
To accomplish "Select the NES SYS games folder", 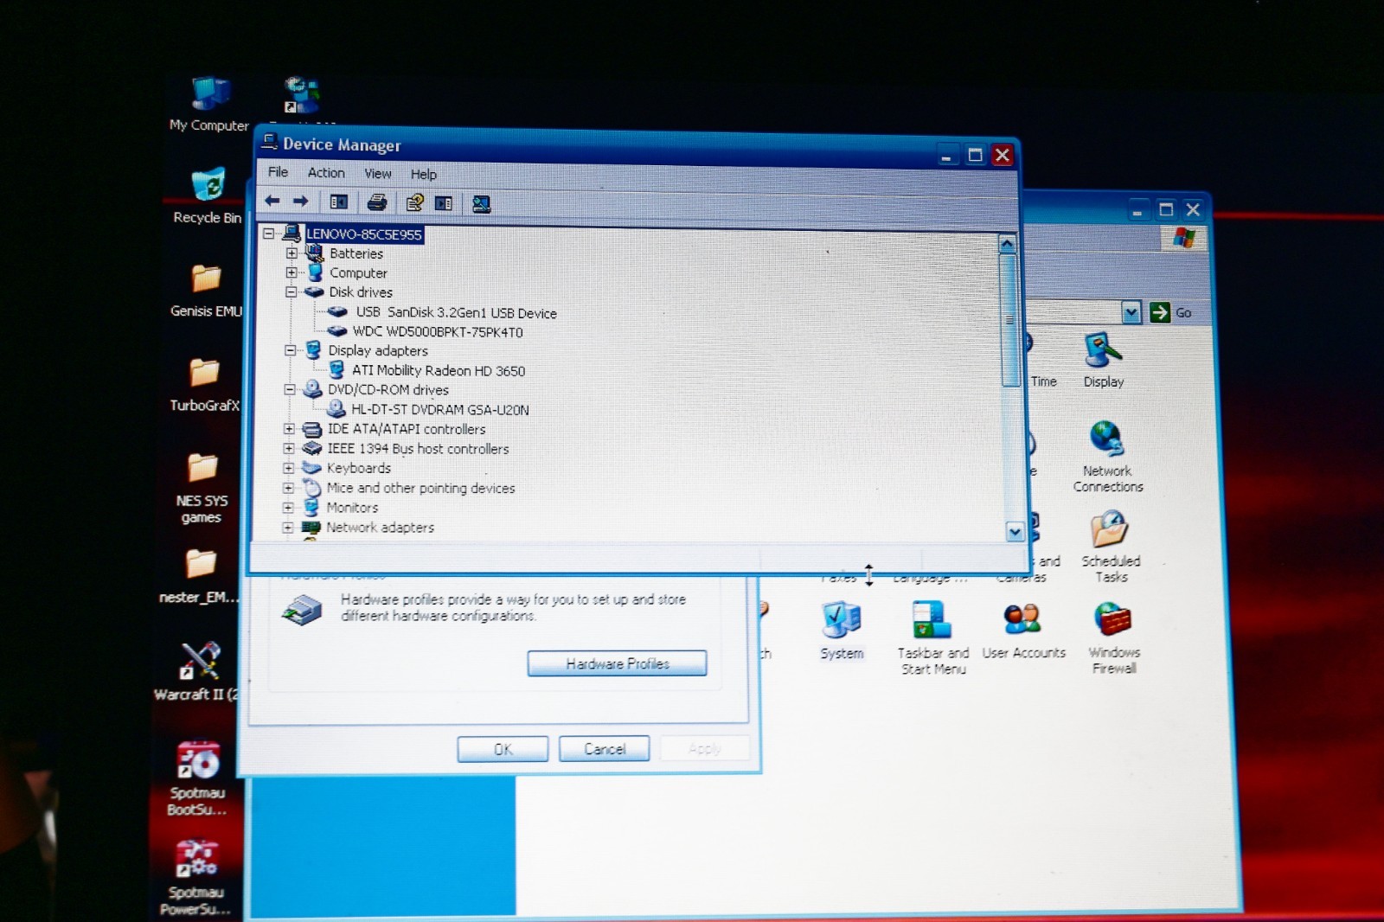I will pos(202,488).
